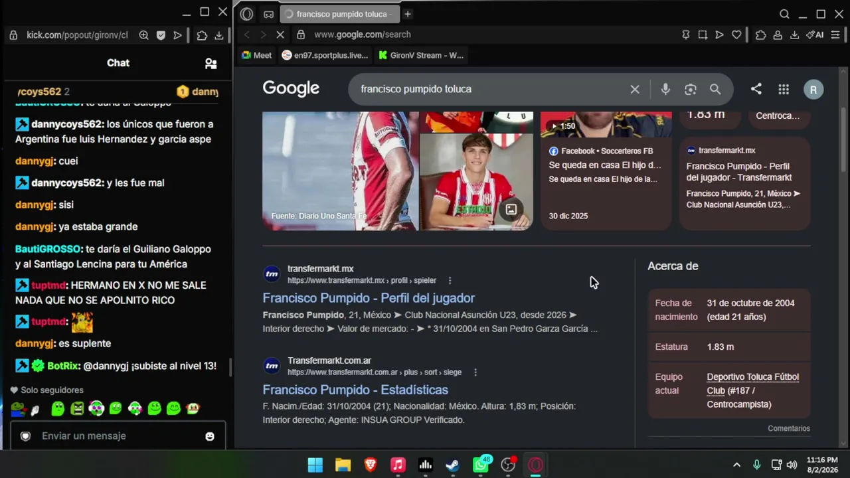Open the emoji picker in Kick chat
Screen dimensions: 850x478
click(x=210, y=436)
